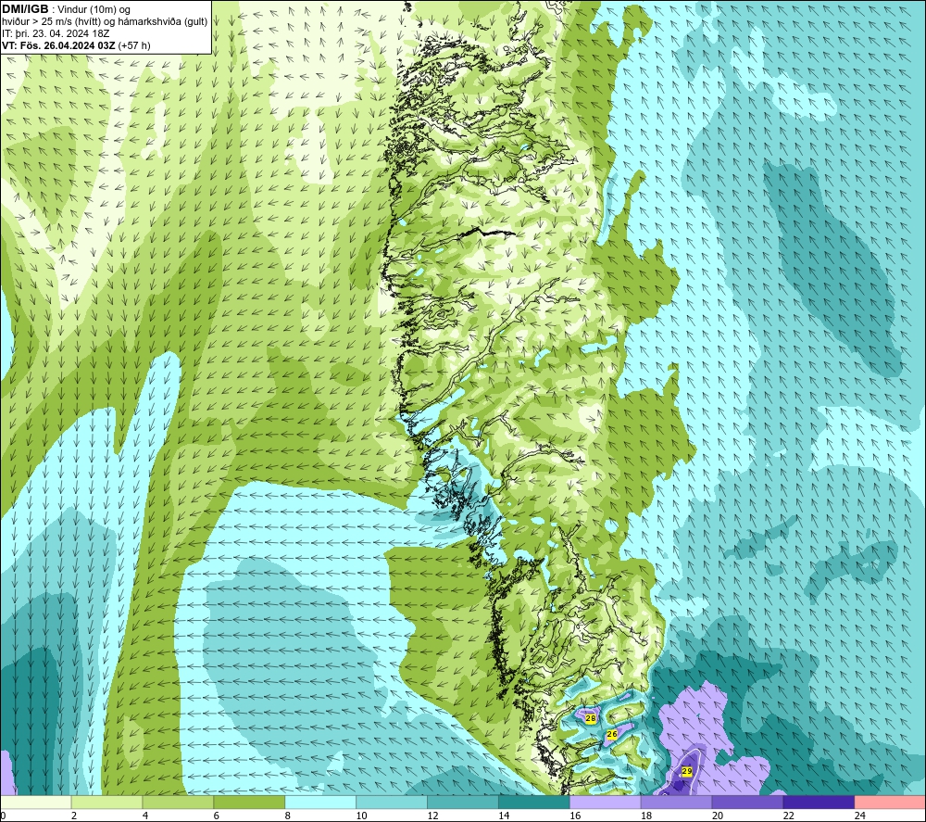
Task: Click the yellow gust label 26
Action: click(x=612, y=734)
